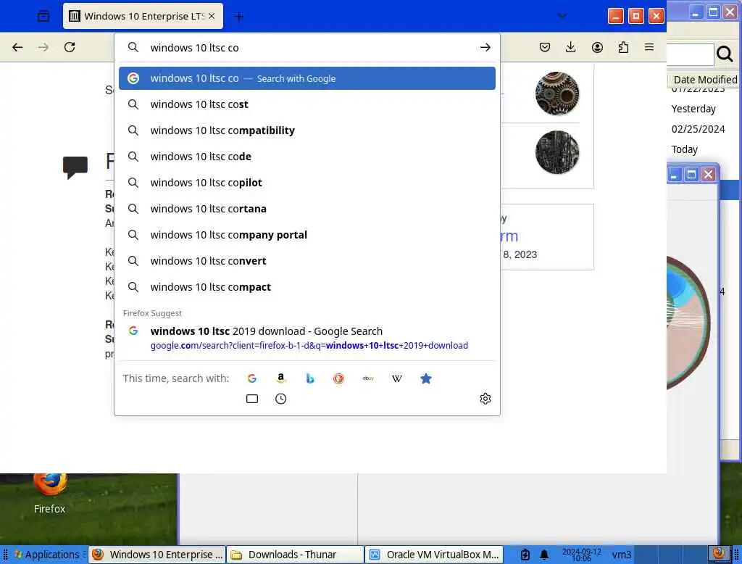Search this time with Google icon
The width and height of the screenshot is (742, 564).
click(251, 378)
